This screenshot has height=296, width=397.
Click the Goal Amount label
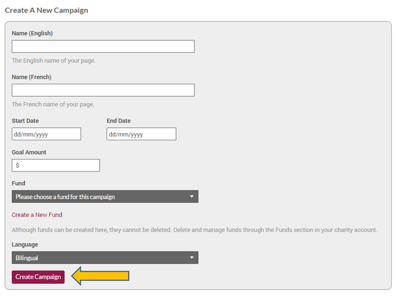(29, 153)
